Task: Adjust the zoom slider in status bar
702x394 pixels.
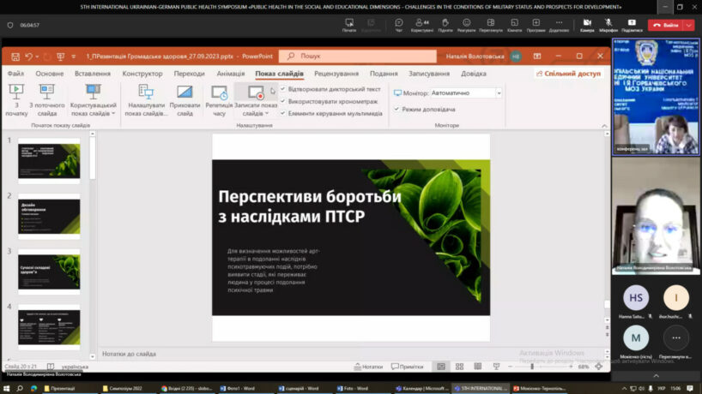Action: click(x=532, y=367)
